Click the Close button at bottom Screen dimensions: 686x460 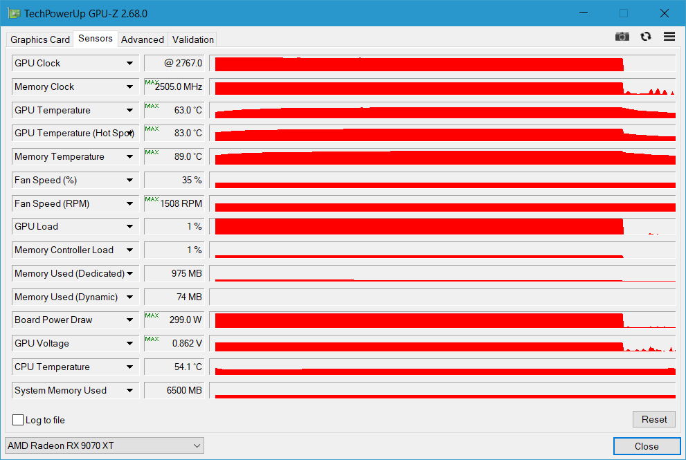[647, 446]
